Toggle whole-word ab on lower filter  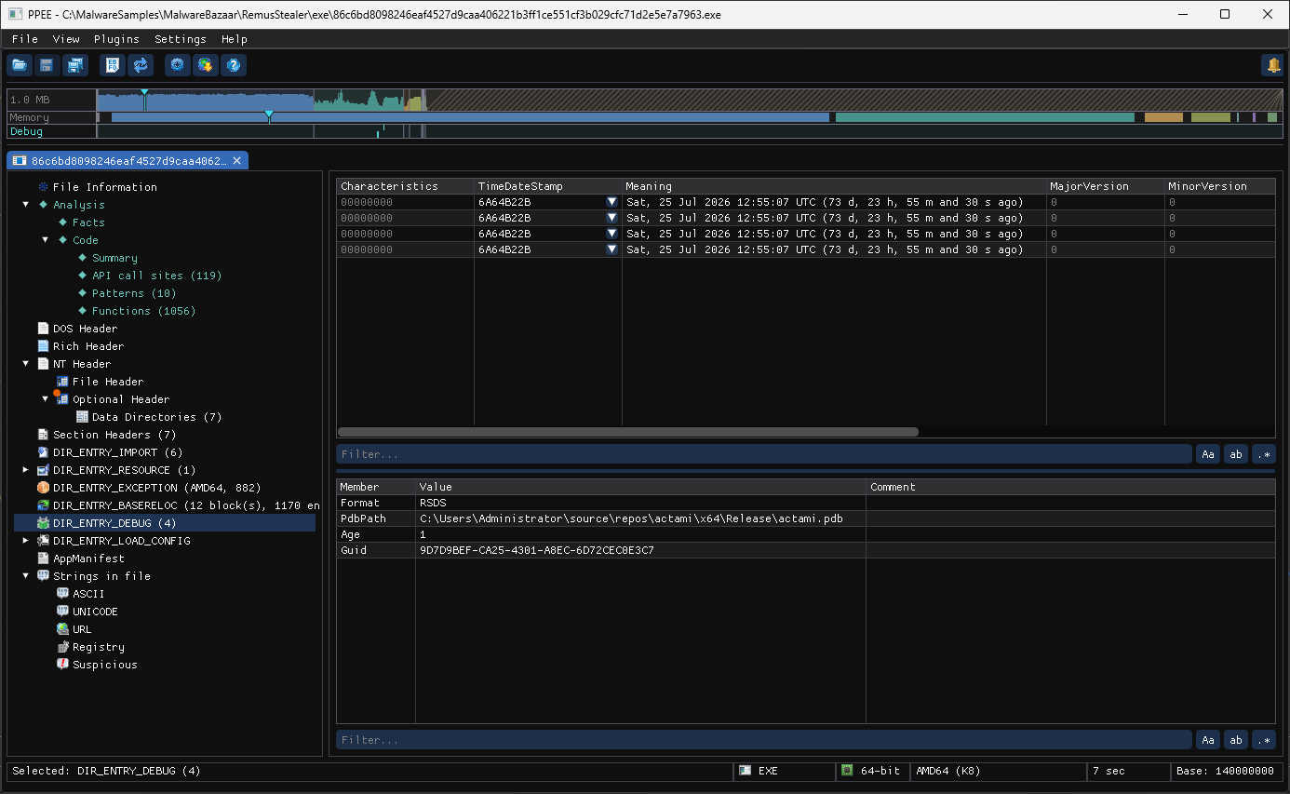1236,740
